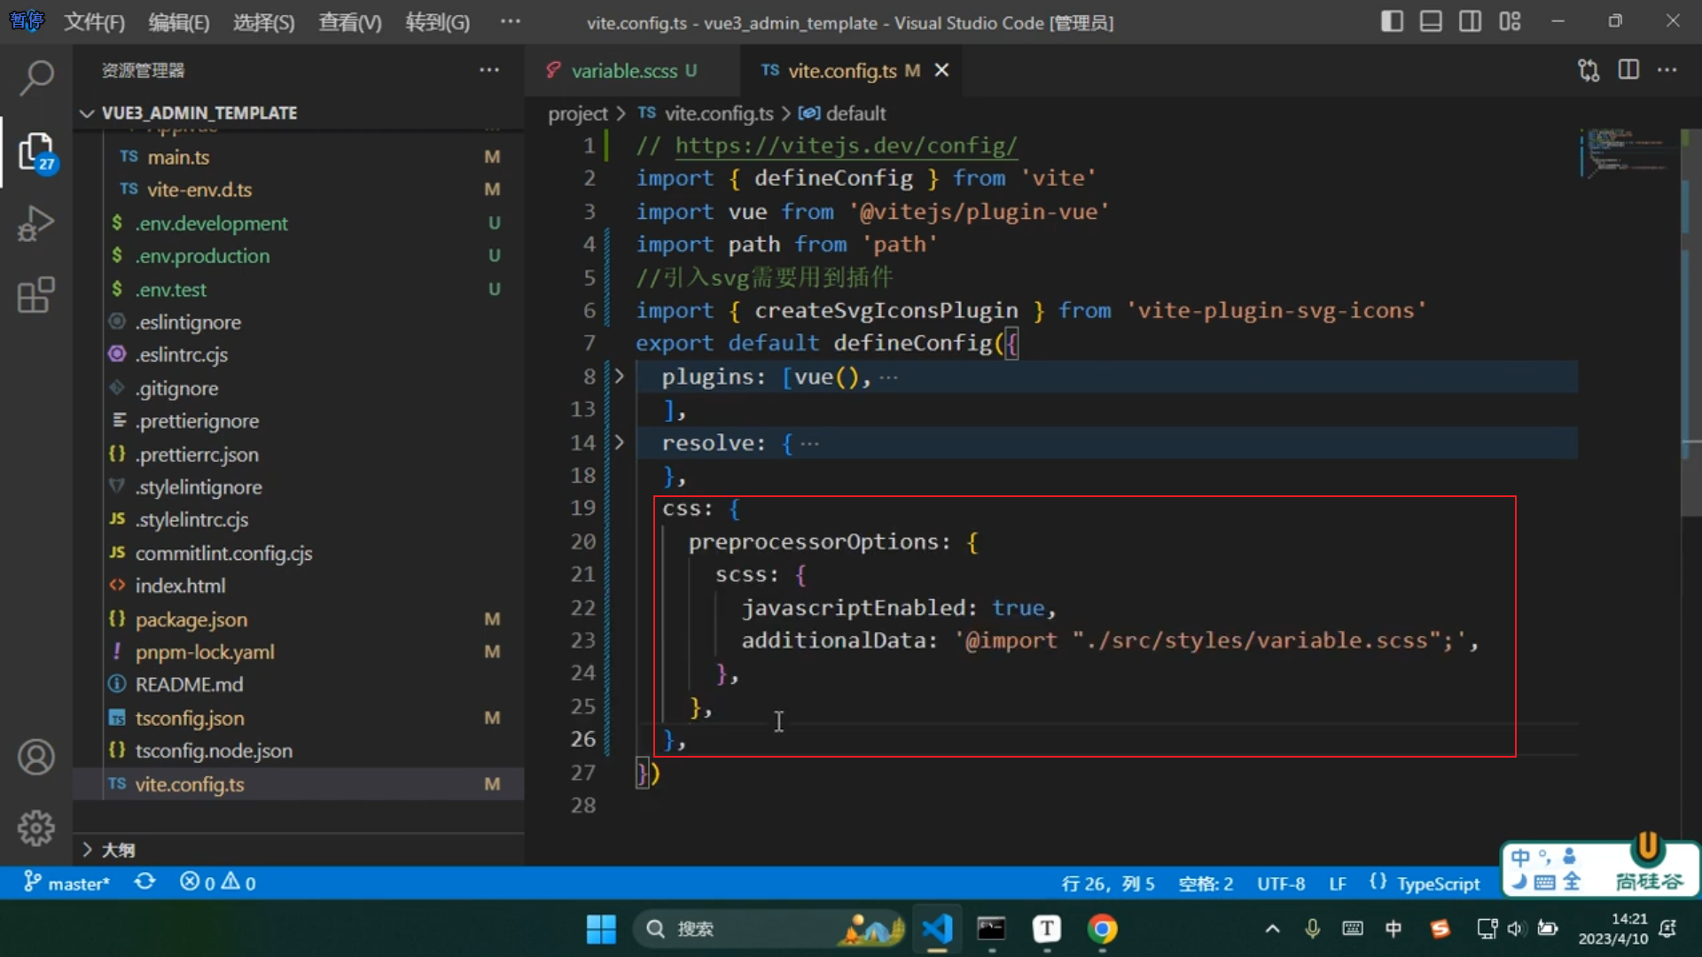Image resolution: width=1702 pixels, height=957 pixels.
Task: Close the vite.config.ts tab
Action: [x=941, y=70]
